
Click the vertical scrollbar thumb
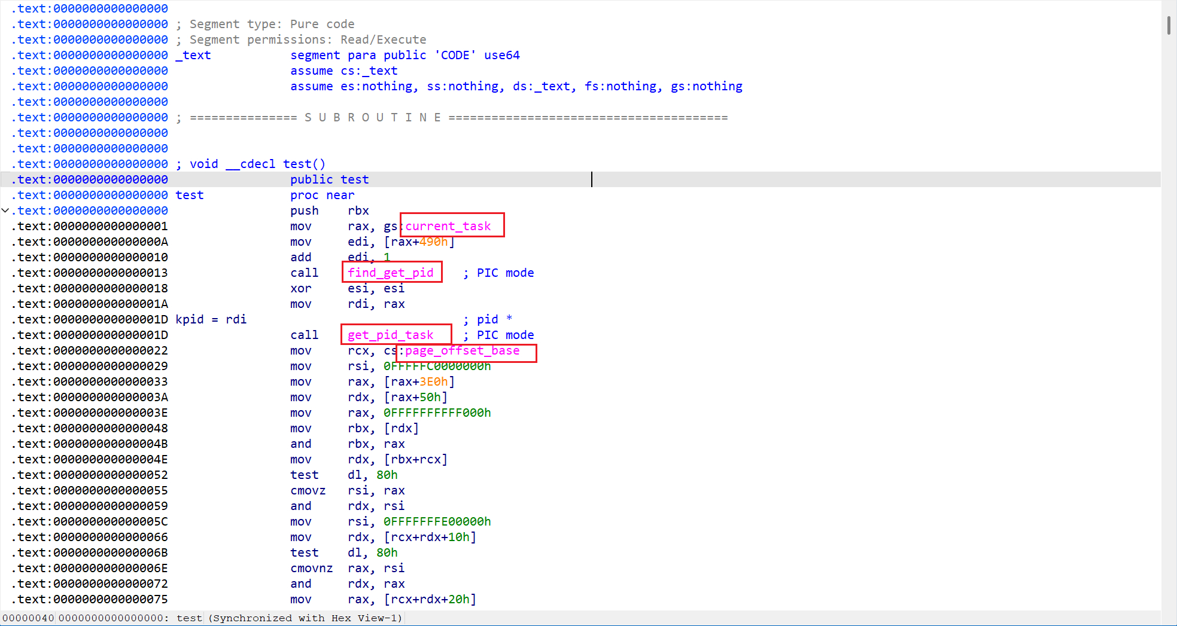pos(1169,25)
